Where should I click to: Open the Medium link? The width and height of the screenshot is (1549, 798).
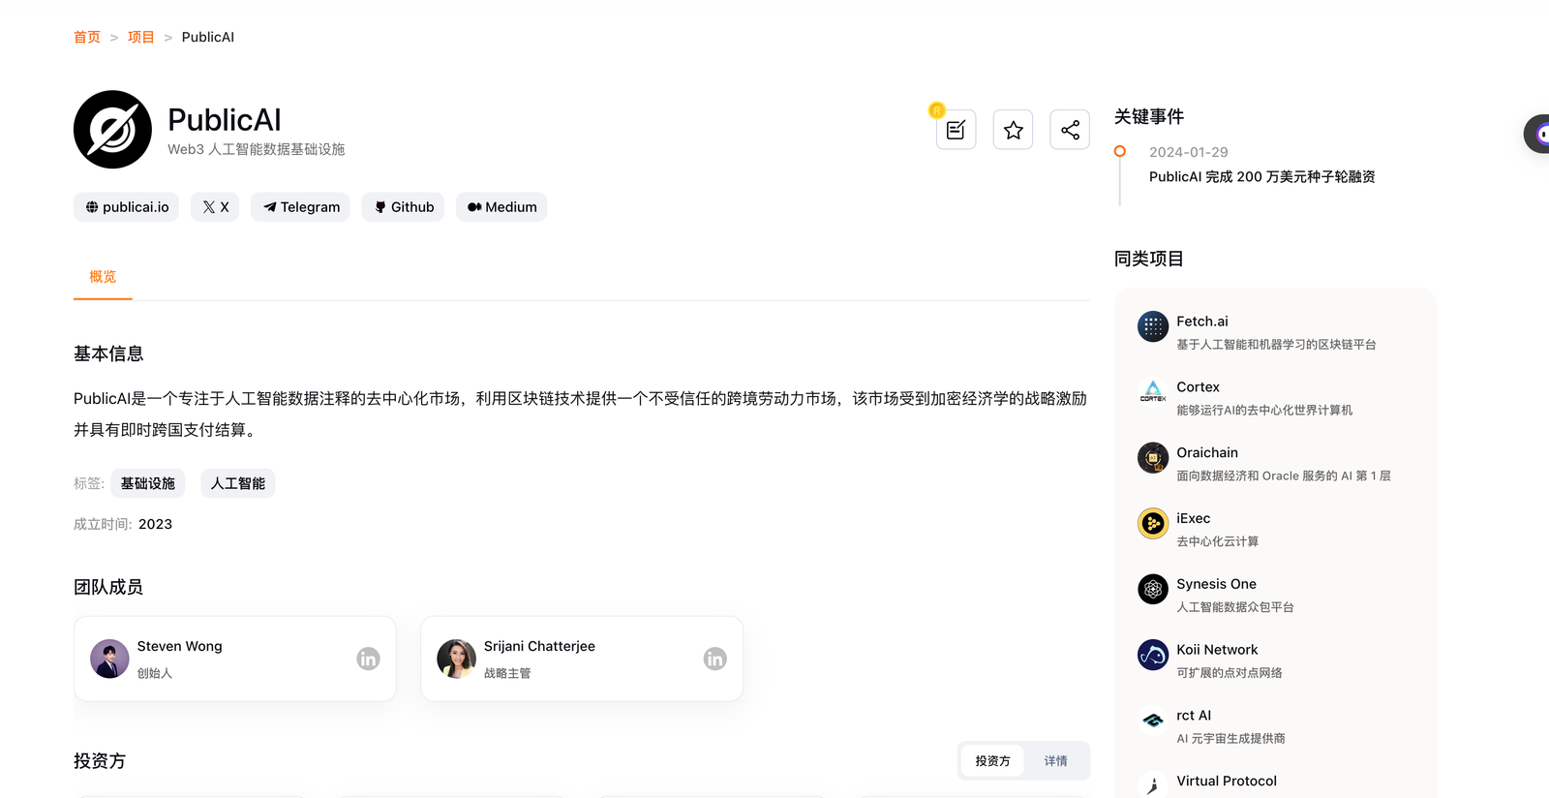tap(501, 207)
